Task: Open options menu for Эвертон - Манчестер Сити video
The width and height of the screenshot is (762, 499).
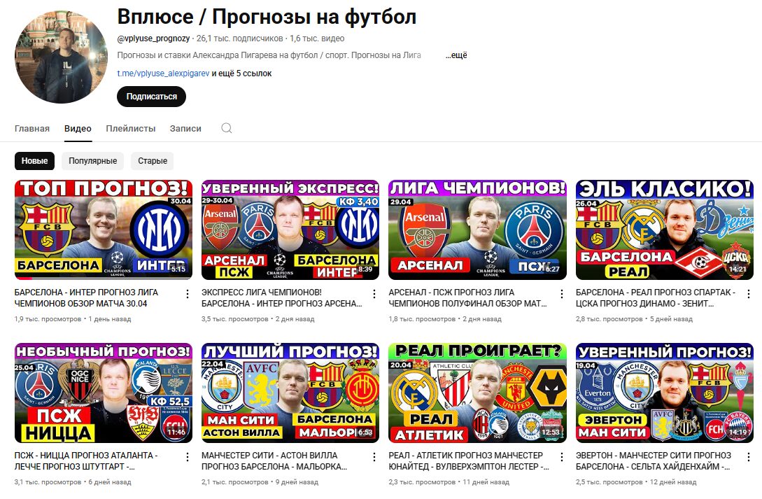Action: click(x=749, y=457)
